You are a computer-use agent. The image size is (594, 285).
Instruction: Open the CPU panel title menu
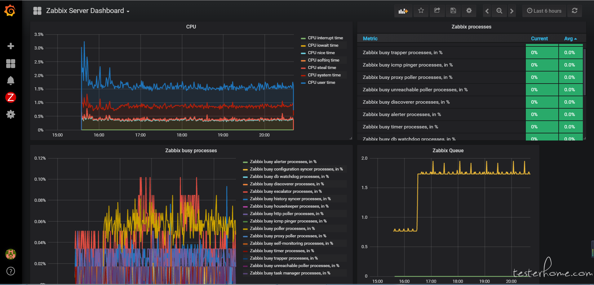pyautogui.click(x=191, y=27)
